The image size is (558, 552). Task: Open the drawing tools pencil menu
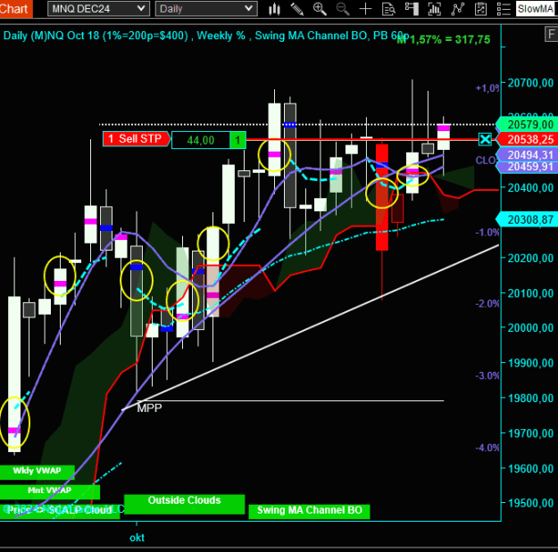point(296,9)
